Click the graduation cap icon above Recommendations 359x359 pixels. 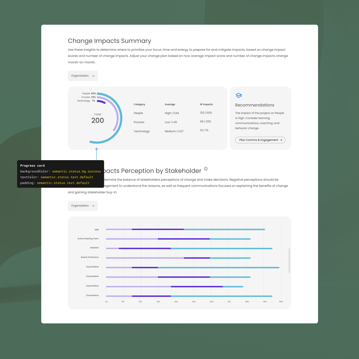pos(239,95)
